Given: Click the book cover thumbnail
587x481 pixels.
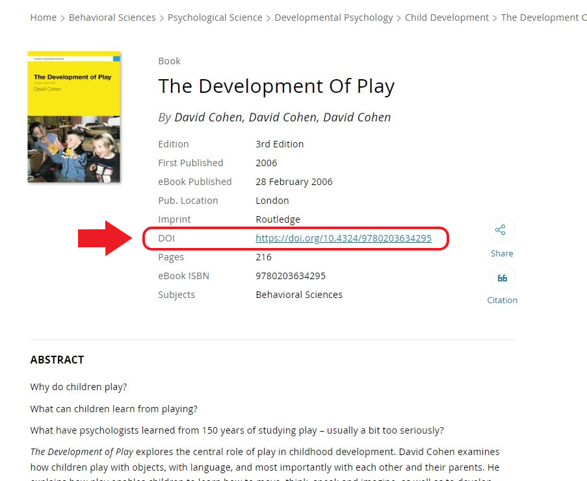Looking at the screenshot, I should [x=74, y=117].
